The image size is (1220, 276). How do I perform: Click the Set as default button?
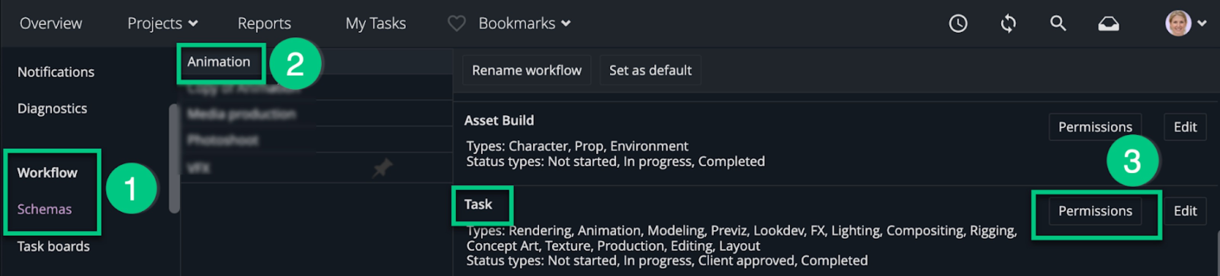click(650, 71)
